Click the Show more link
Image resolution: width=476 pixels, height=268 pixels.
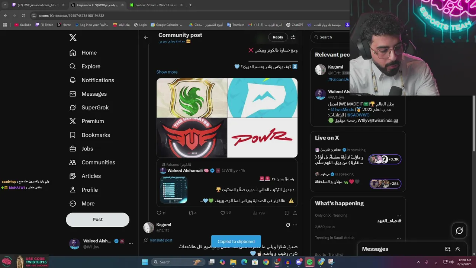(x=167, y=72)
